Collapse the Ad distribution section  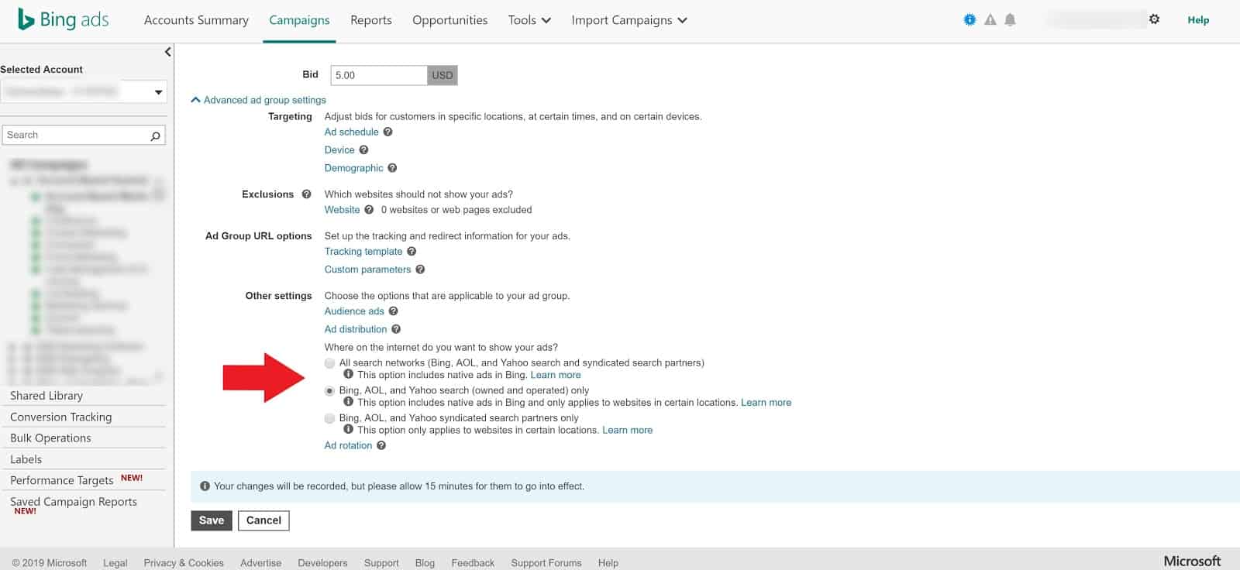[355, 329]
